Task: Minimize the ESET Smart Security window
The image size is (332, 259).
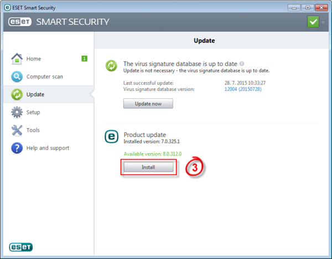Action: [294, 8]
